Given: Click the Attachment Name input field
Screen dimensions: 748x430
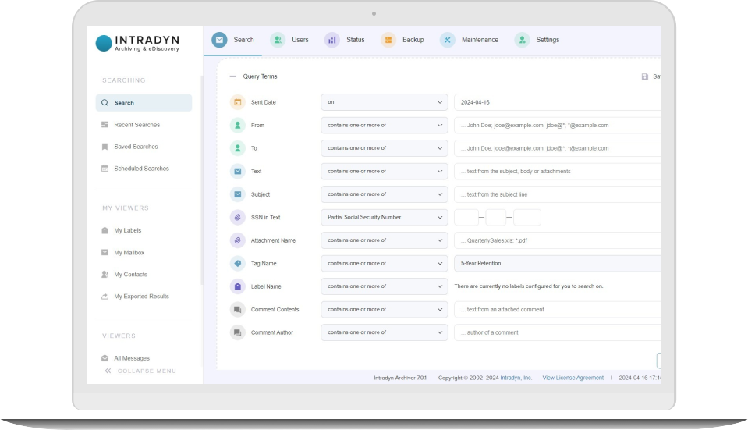Looking at the screenshot, I should click(x=557, y=240).
